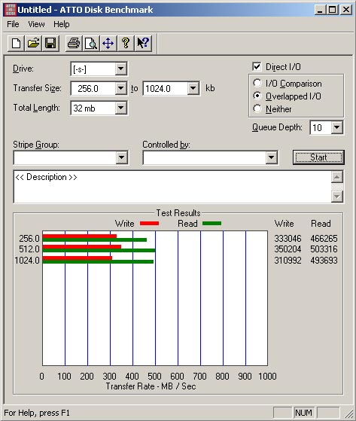Expand the Queue Depth dropdown
This screenshot has height=421, width=356.
[x=337, y=127]
